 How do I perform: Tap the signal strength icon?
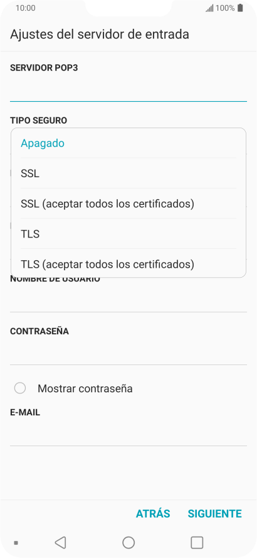tap(209, 8)
